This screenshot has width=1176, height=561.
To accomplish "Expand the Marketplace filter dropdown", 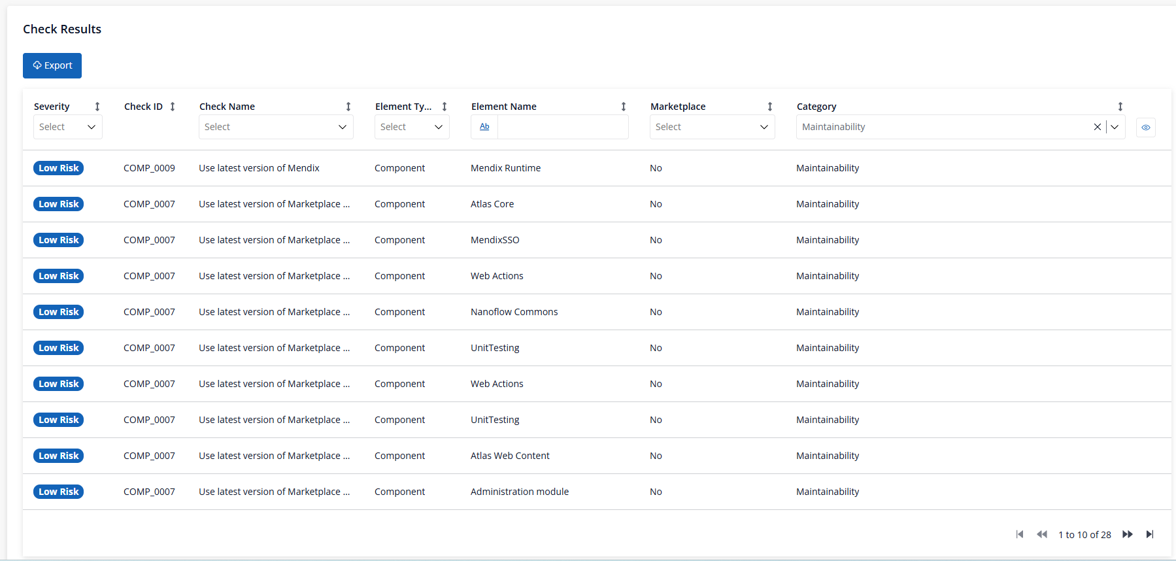I will [712, 127].
